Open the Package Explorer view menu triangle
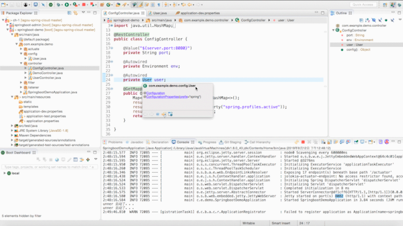Screen dimensions: 403x226 click(83, 12)
